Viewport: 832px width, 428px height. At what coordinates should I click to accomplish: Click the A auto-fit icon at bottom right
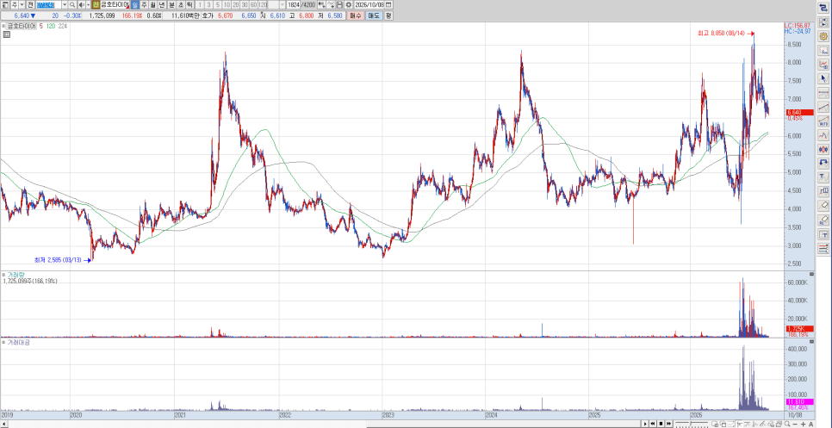pos(811,424)
